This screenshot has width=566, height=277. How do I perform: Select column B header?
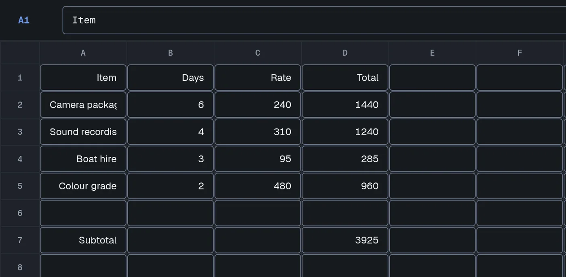tap(171, 53)
